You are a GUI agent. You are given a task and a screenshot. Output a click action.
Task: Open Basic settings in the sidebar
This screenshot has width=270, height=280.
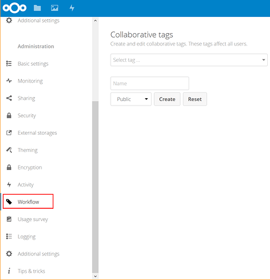(x=33, y=63)
